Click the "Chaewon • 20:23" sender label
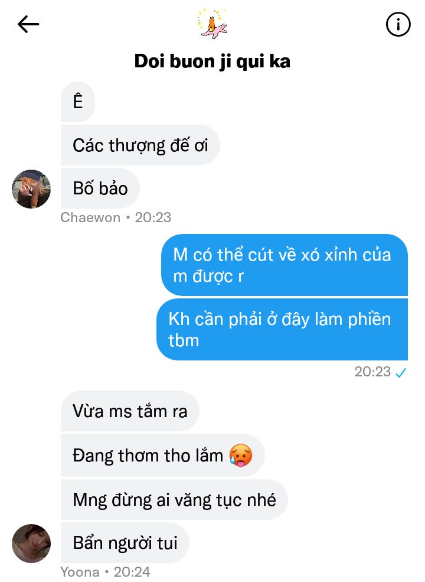Screen dimensions: 425x582 [x=116, y=217]
